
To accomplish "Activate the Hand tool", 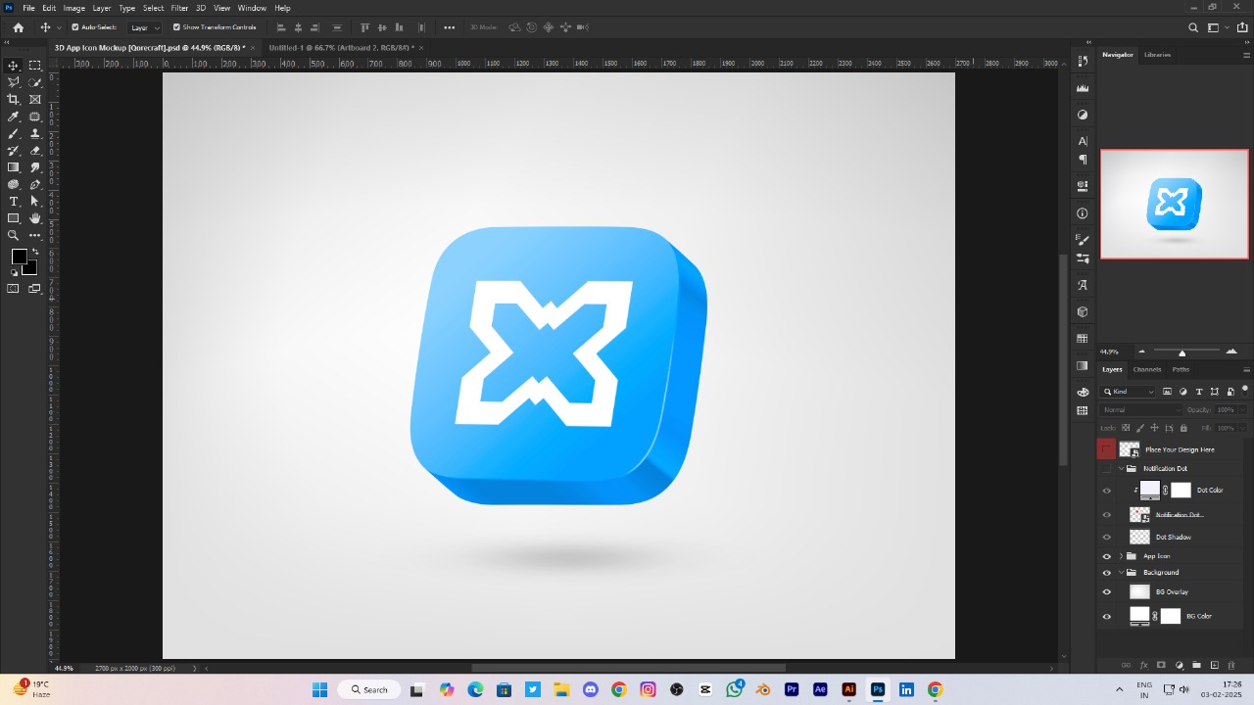I will (35, 218).
